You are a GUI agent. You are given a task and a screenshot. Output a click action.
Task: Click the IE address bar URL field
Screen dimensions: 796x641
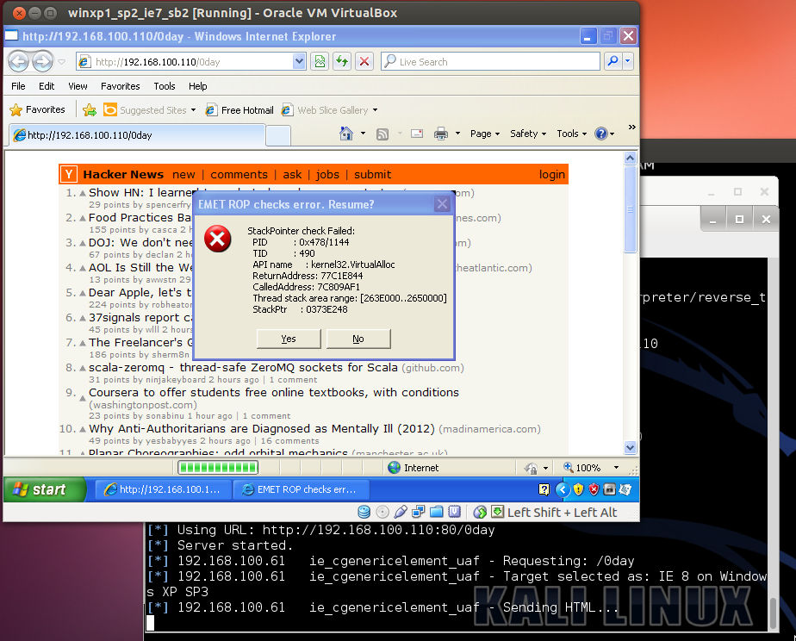tap(191, 61)
